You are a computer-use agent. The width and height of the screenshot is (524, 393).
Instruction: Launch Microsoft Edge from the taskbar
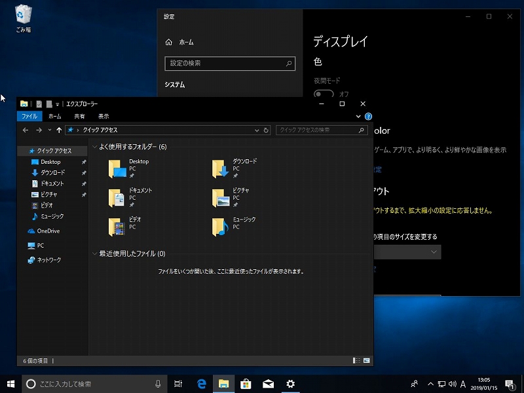[201, 384]
